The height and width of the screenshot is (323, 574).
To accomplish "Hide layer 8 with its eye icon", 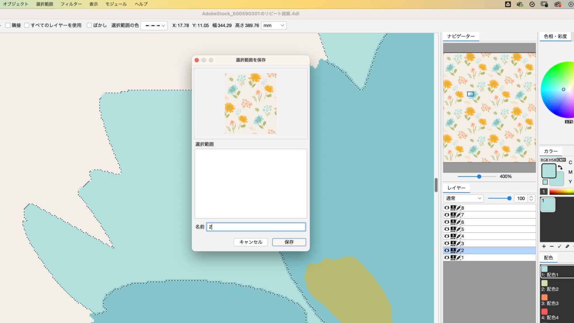I will 447,208.
